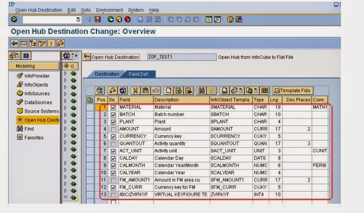The image size is (364, 213).
Task: Go back with the green arrow icon
Action: point(111,19)
